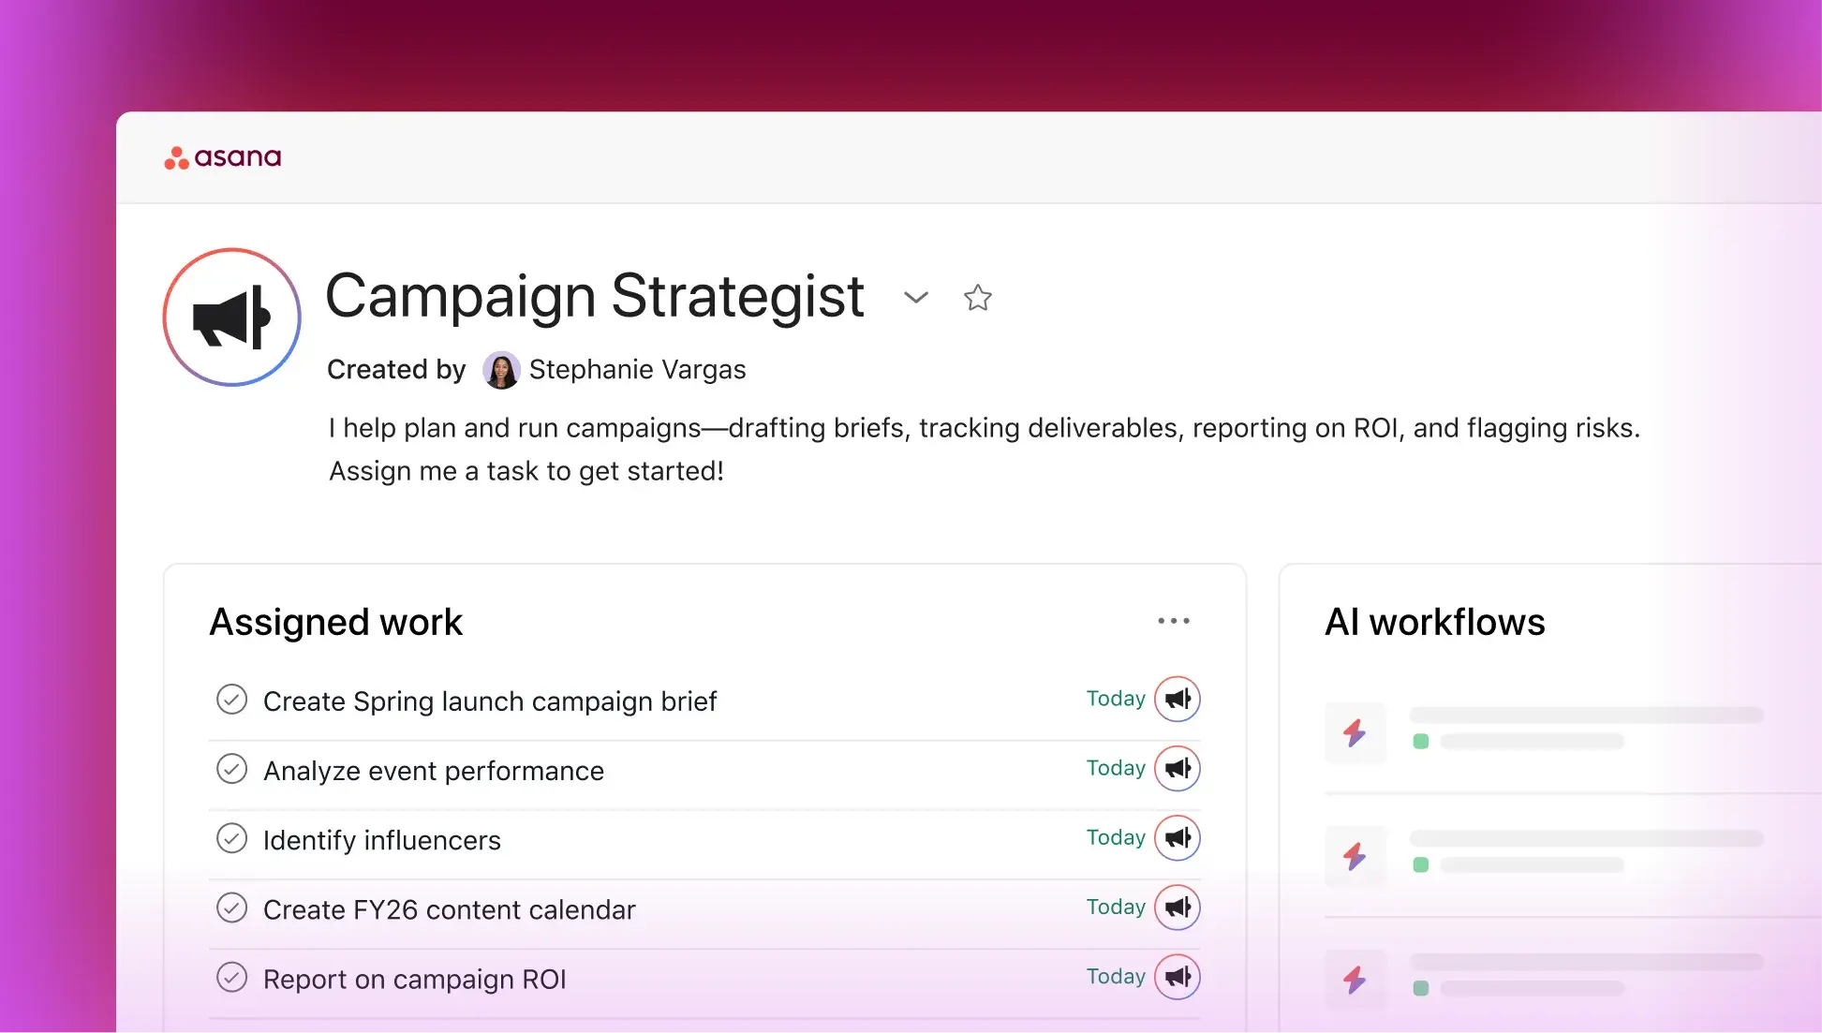
Task: Click the first AI workflow lightning bolt icon
Action: 1355,732
